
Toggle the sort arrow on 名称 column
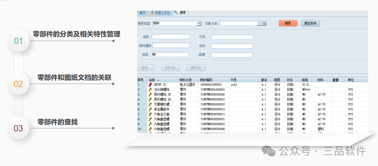tap(158, 80)
